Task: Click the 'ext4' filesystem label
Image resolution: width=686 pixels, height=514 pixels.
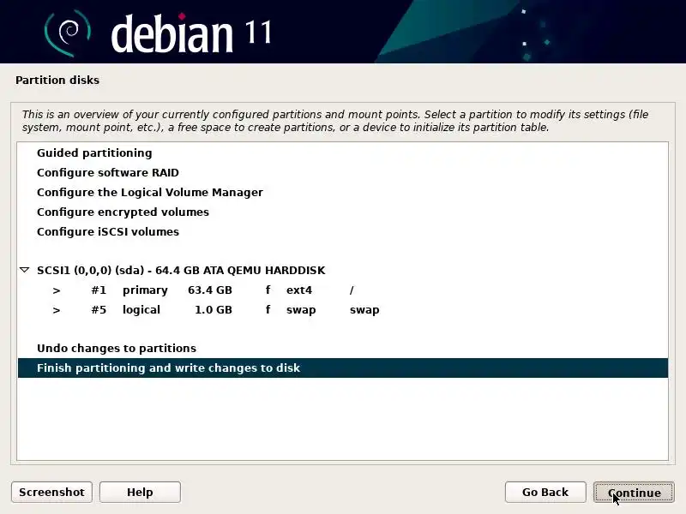Action: (299, 290)
